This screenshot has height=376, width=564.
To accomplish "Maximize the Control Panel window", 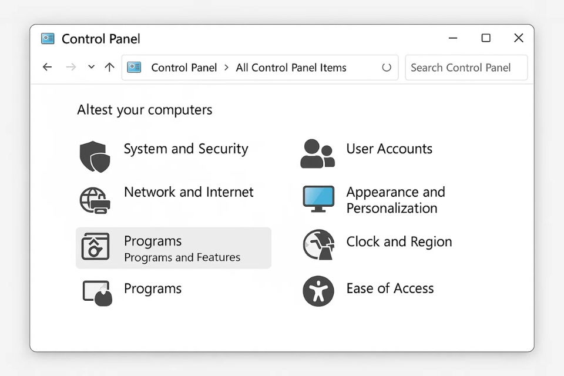I will tap(486, 38).
